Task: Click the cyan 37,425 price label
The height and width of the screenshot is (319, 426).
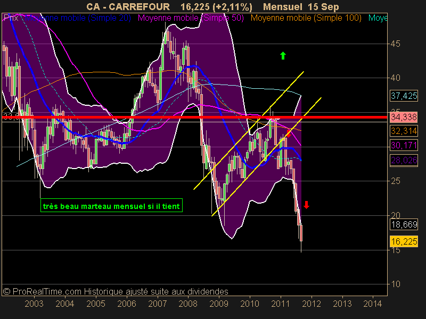Action: coord(404,96)
